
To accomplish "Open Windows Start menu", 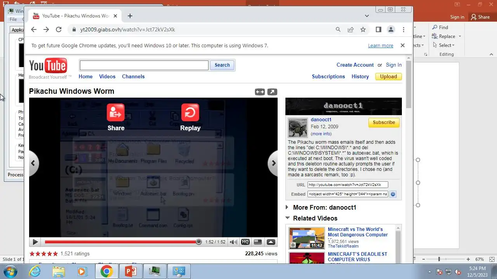I will 10,271.
